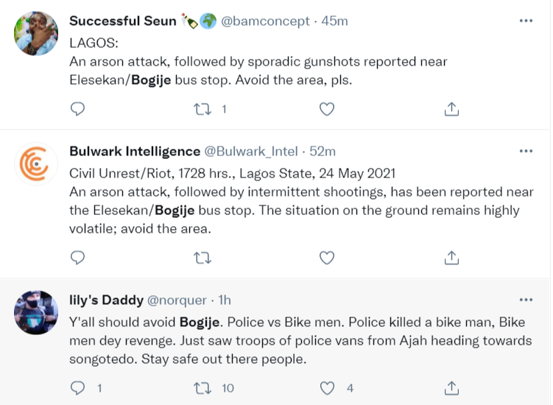The height and width of the screenshot is (405, 553).
Task: Reply to Bulwark Intelligence tweet
Action: (77, 258)
